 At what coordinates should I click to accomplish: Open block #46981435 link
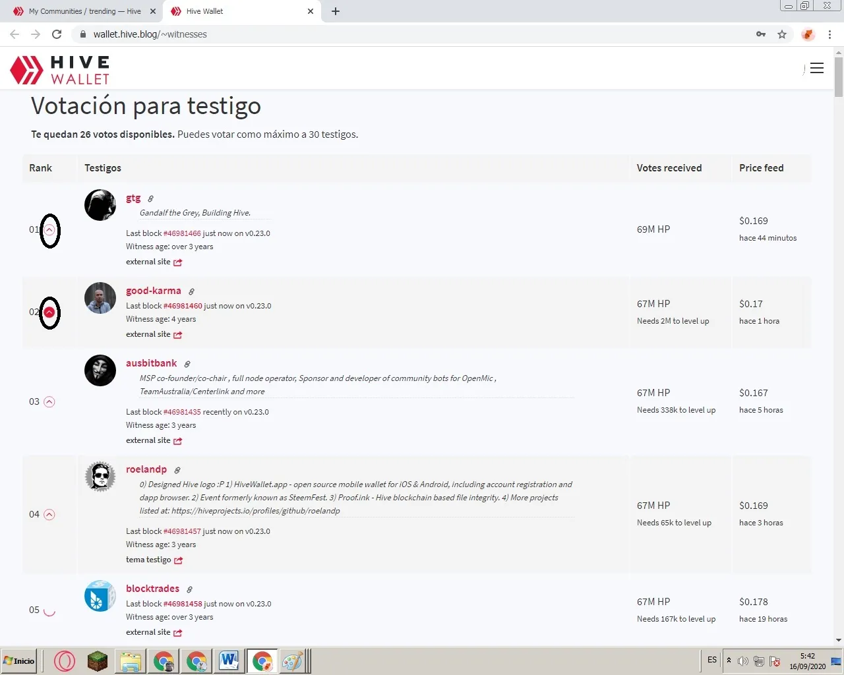click(x=182, y=412)
